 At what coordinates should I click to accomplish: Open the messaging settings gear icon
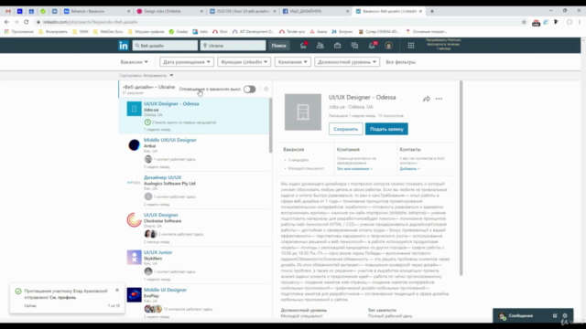tap(565, 315)
